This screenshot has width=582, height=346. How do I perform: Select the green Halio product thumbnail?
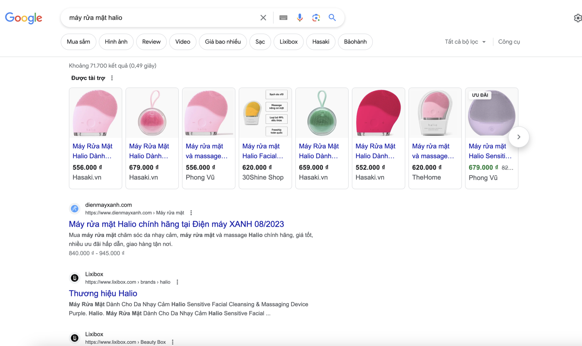pyautogui.click(x=322, y=114)
